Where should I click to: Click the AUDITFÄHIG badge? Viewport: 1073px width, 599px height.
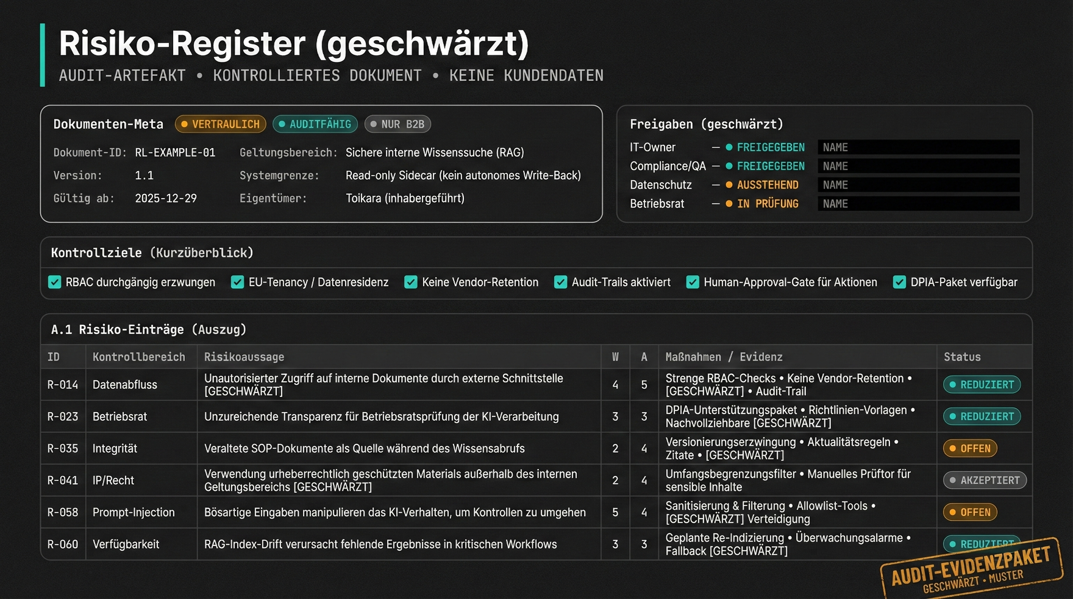(x=315, y=124)
